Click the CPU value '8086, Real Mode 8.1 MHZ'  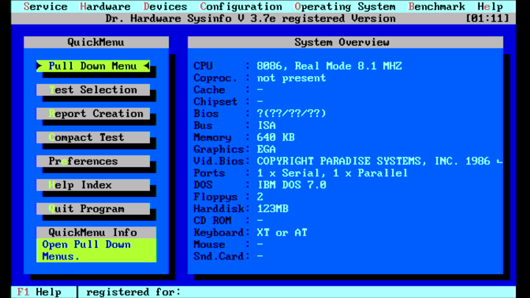pos(329,66)
